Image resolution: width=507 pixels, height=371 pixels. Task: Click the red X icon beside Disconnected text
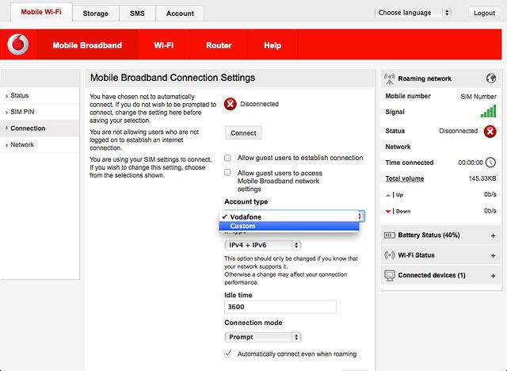coord(231,104)
